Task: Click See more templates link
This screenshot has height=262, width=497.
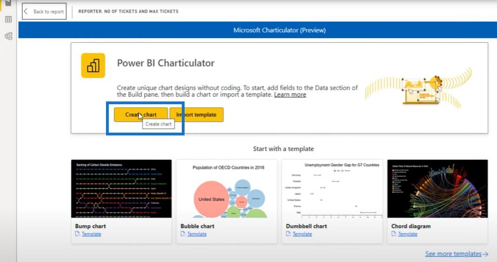Action: pyautogui.click(x=457, y=254)
